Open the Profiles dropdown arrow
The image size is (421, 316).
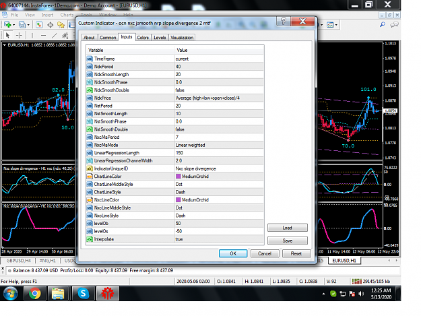(x=28, y=25)
